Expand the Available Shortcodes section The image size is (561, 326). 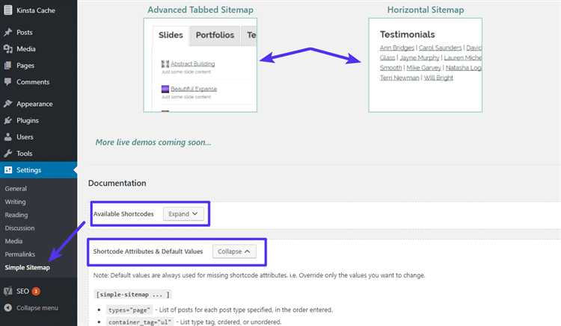tap(183, 214)
